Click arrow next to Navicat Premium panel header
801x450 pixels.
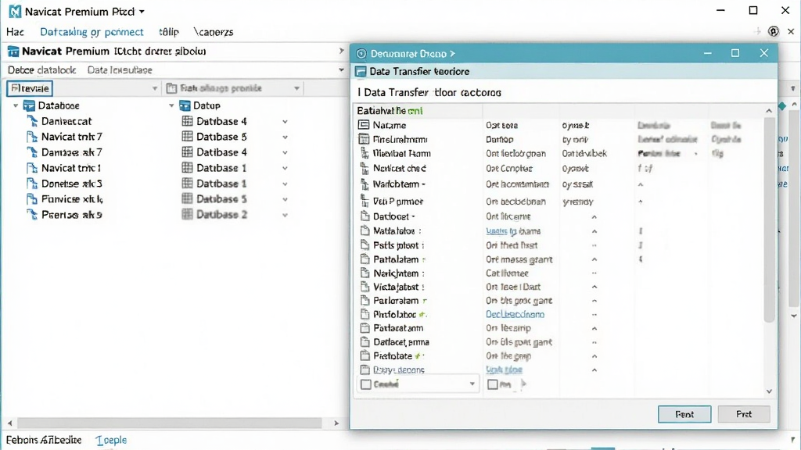341,51
